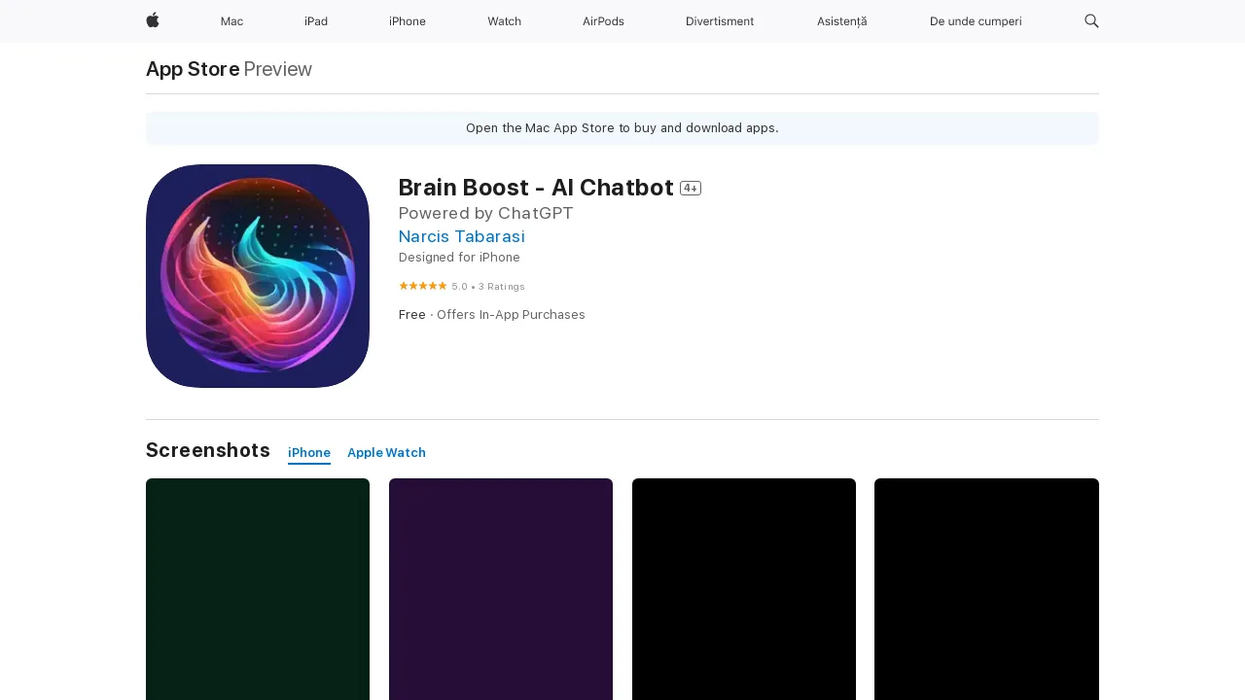Open the first dark green screenshot
This screenshot has height=700, width=1245.
point(257,588)
